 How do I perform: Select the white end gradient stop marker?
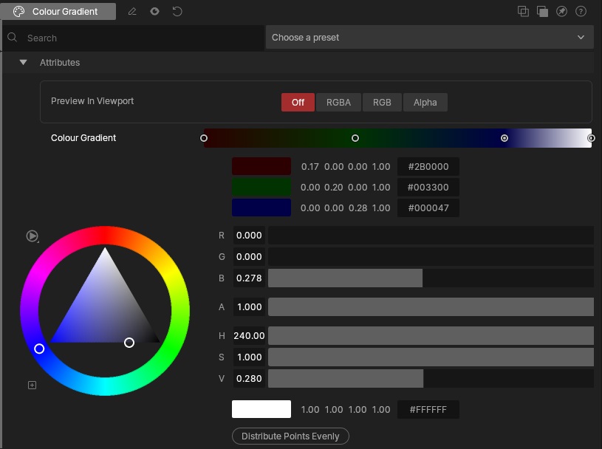pos(591,138)
